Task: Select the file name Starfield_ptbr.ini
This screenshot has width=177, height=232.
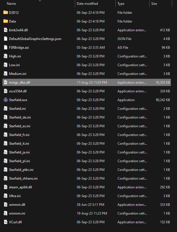Action: pyautogui.click(x=21, y=170)
